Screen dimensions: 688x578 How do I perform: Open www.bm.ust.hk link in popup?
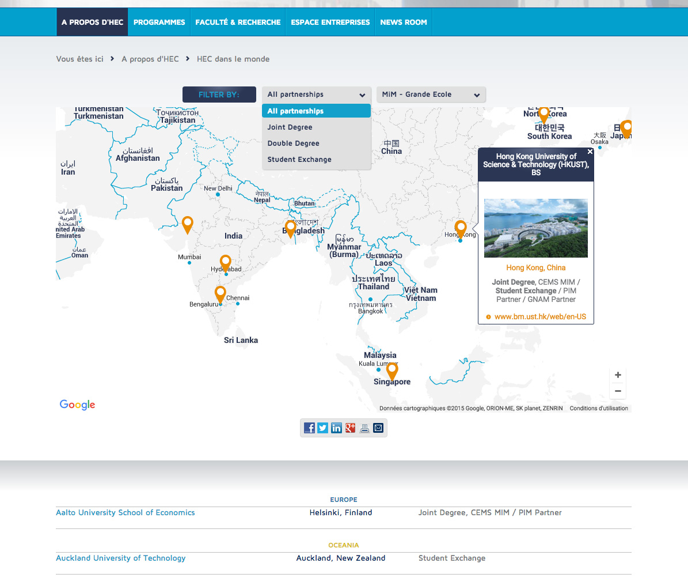pyautogui.click(x=540, y=317)
